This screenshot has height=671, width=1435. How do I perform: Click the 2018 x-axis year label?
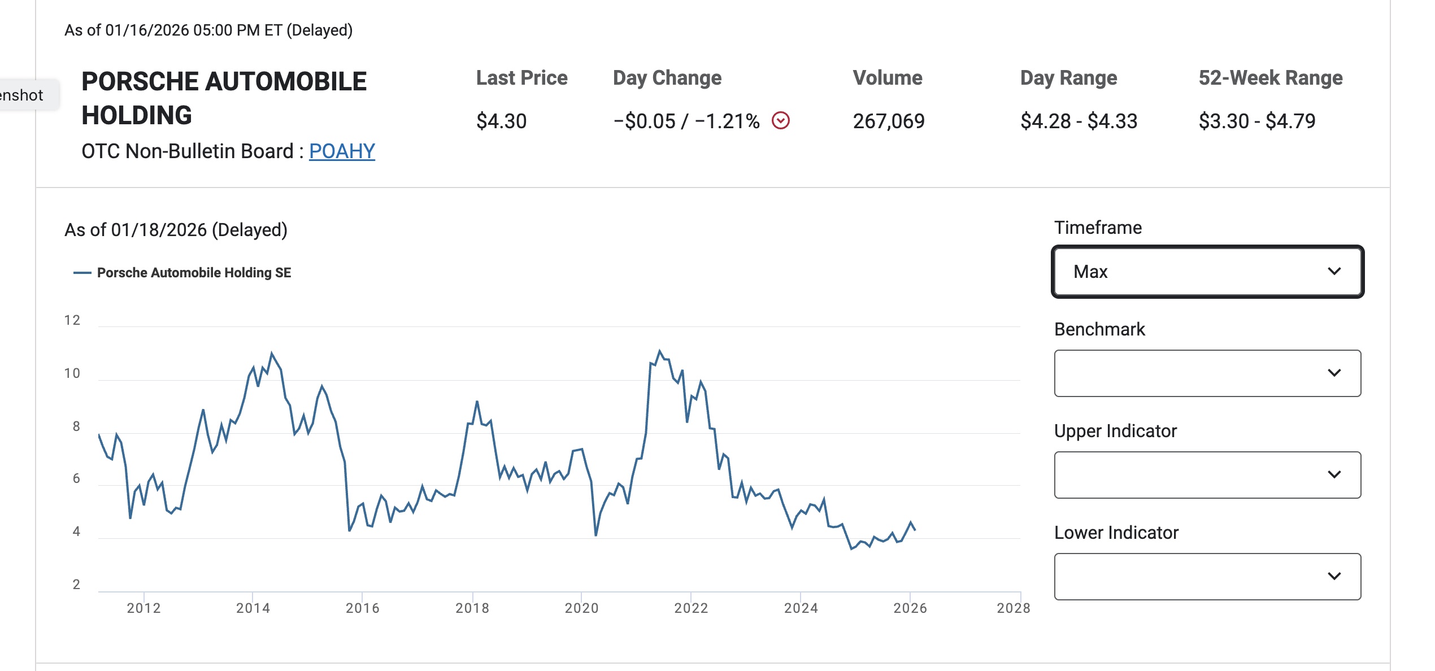coord(472,608)
